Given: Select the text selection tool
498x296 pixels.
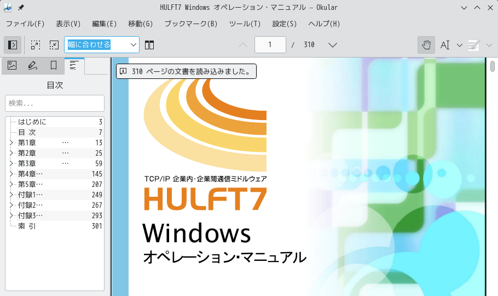Looking at the screenshot, I should tap(444, 45).
